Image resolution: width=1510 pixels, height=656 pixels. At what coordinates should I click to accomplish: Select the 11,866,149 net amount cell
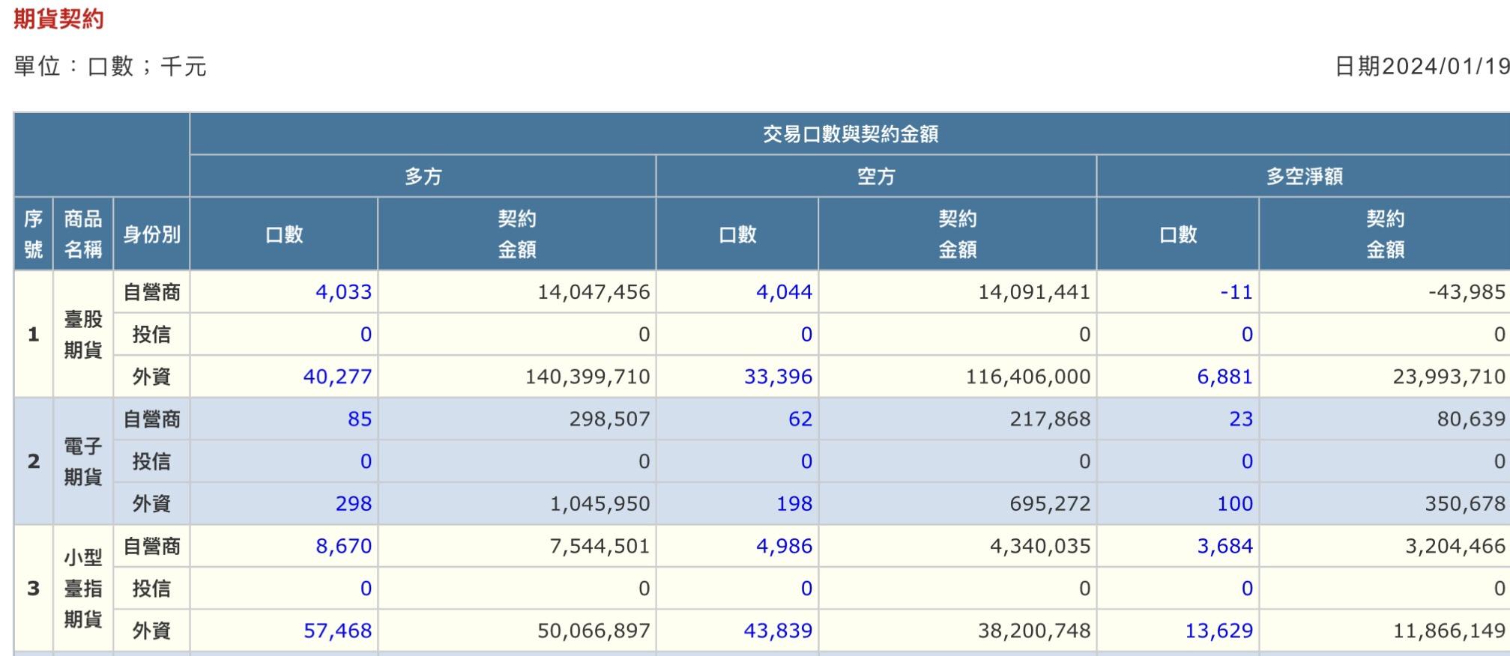[x=1385, y=631]
